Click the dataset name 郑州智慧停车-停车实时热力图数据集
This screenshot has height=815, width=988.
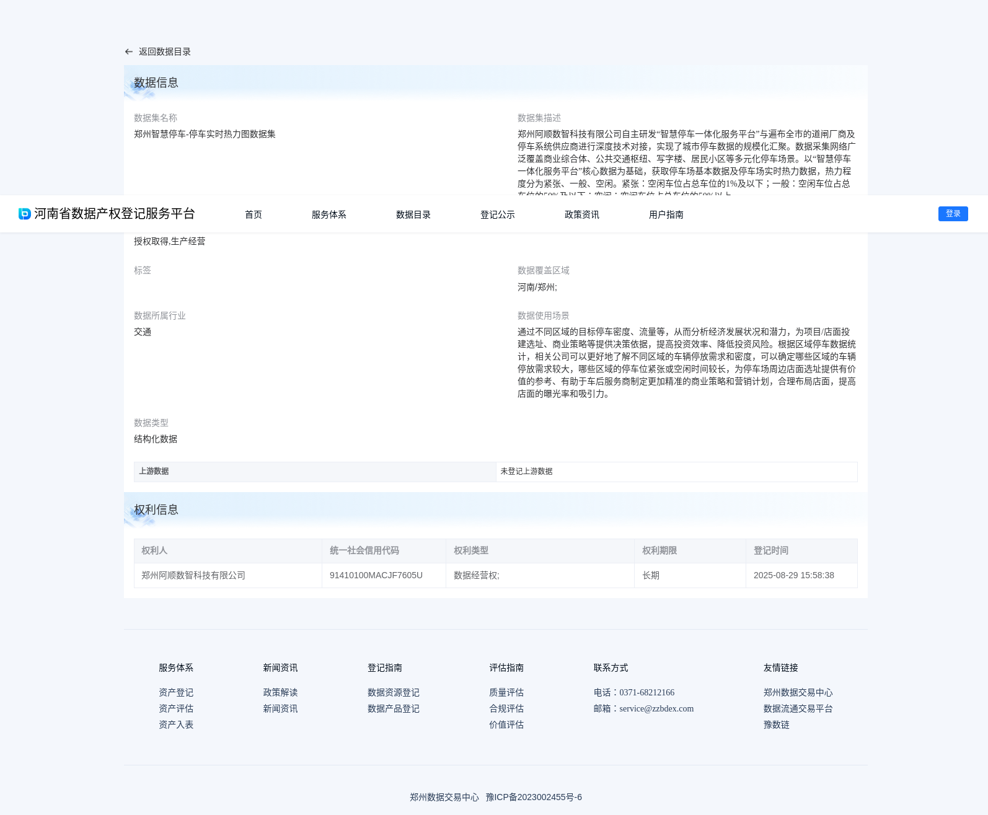pos(205,134)
